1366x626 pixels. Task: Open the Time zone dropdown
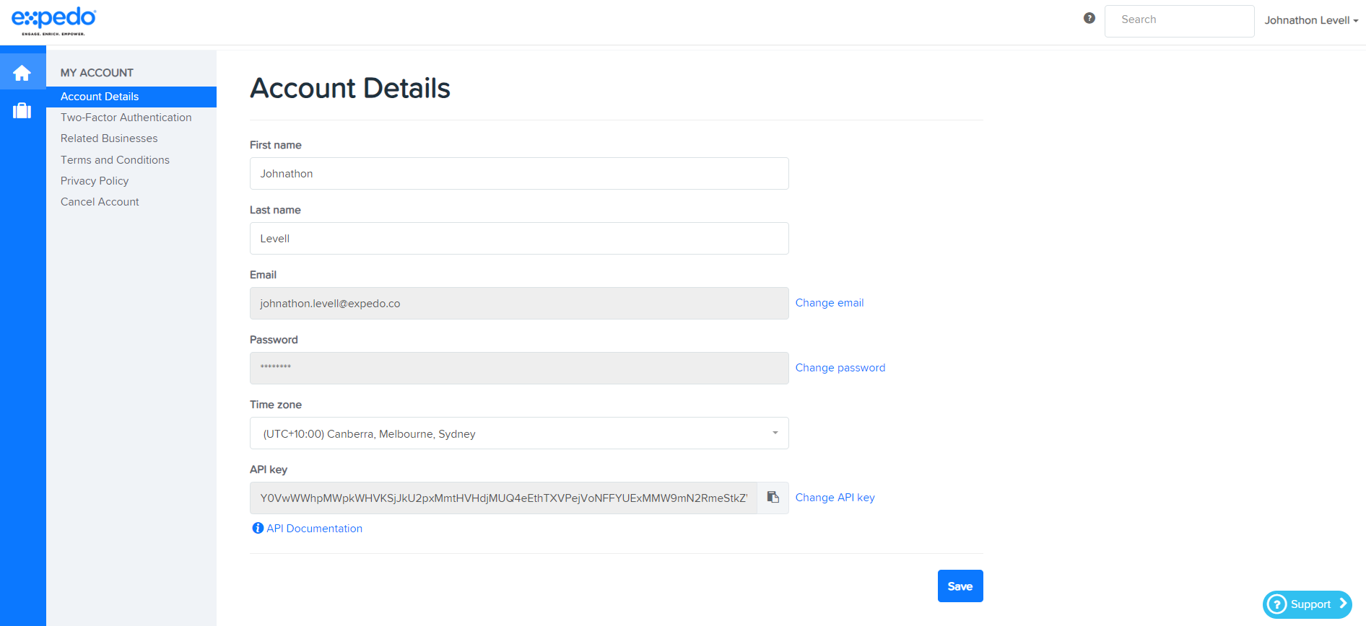tap(519, 433)
